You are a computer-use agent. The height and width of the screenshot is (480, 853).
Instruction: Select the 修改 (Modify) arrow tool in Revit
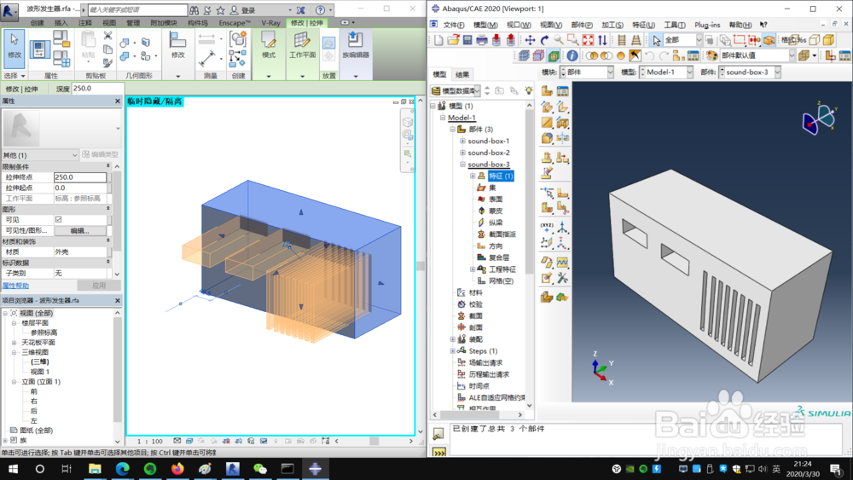15,48
